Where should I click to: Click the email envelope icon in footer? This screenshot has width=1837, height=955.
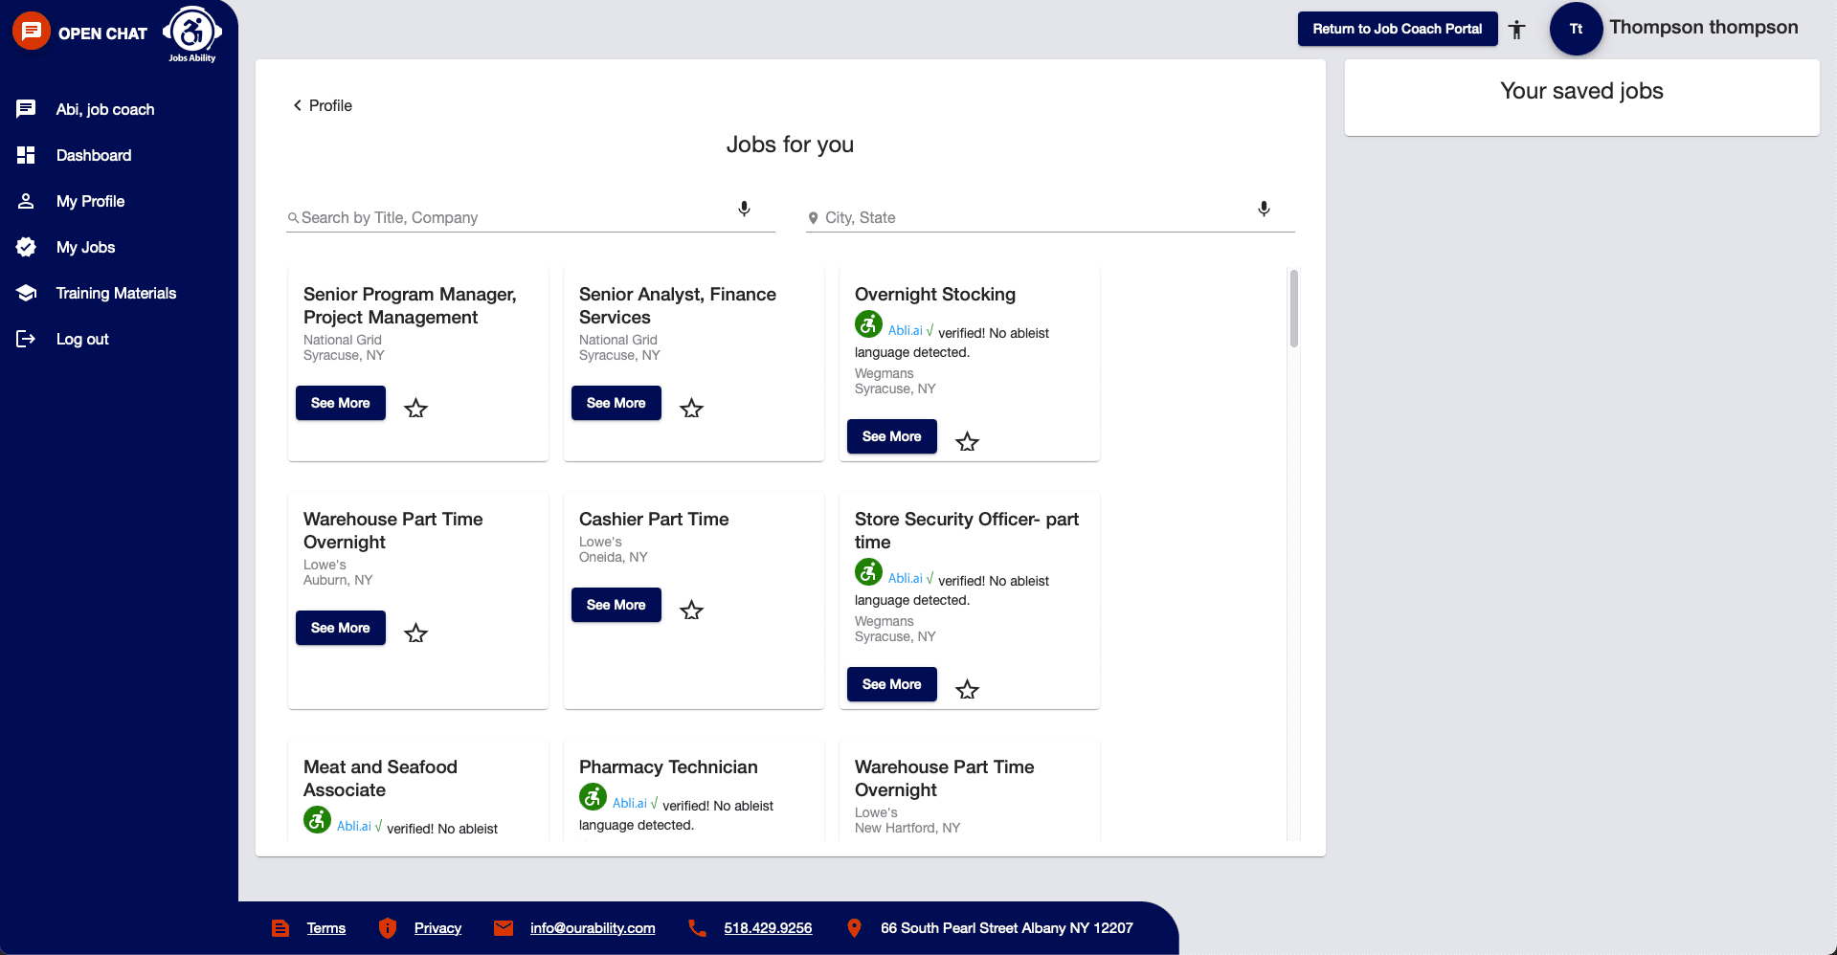coord(504,928)
